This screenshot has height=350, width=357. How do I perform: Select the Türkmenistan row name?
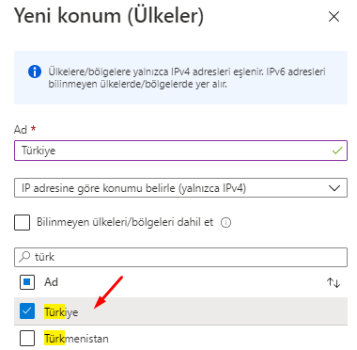tap(76, 339)
